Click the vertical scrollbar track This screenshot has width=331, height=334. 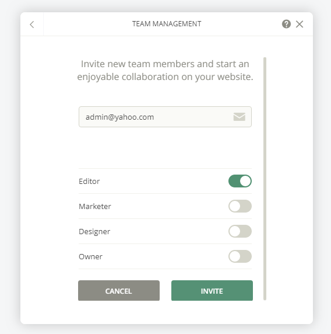click(x=265, y=179)
